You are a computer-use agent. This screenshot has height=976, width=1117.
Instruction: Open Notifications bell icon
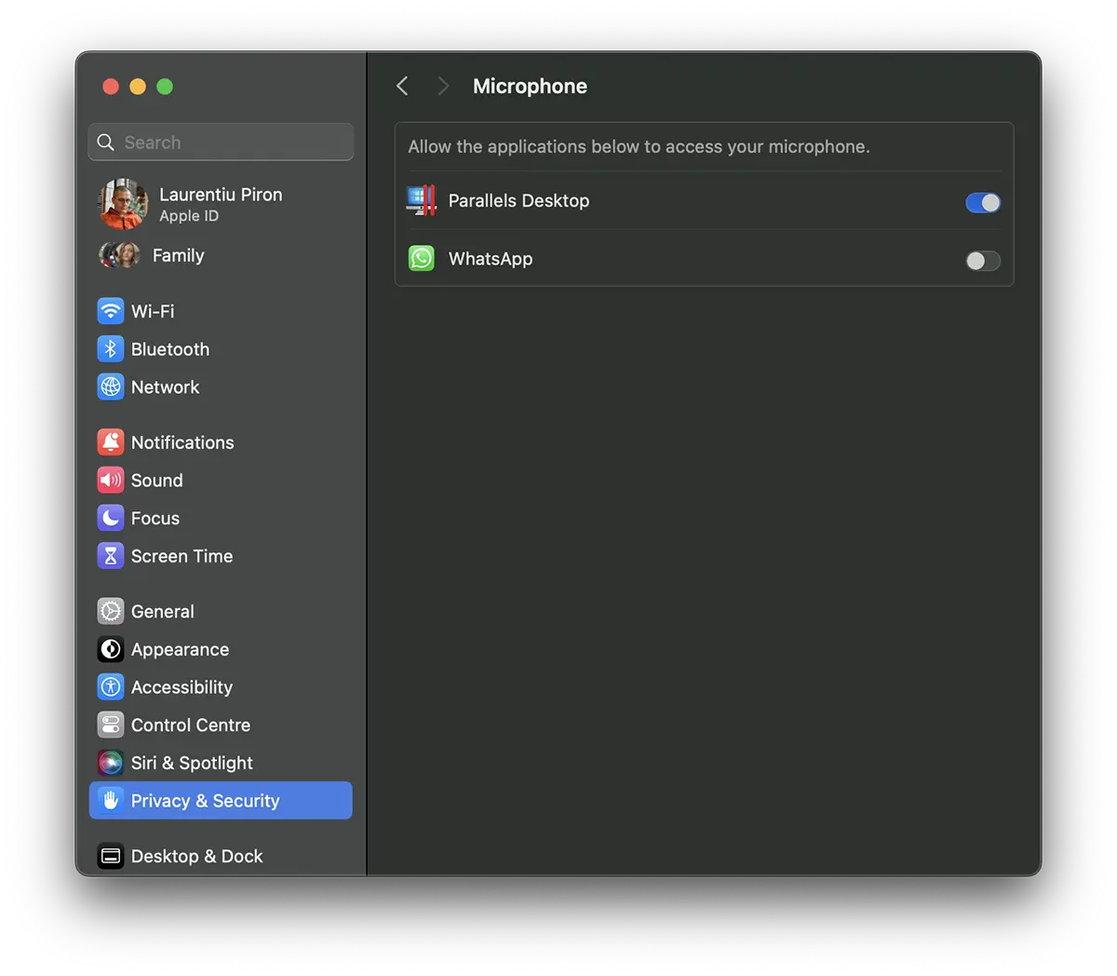point(111,442)
